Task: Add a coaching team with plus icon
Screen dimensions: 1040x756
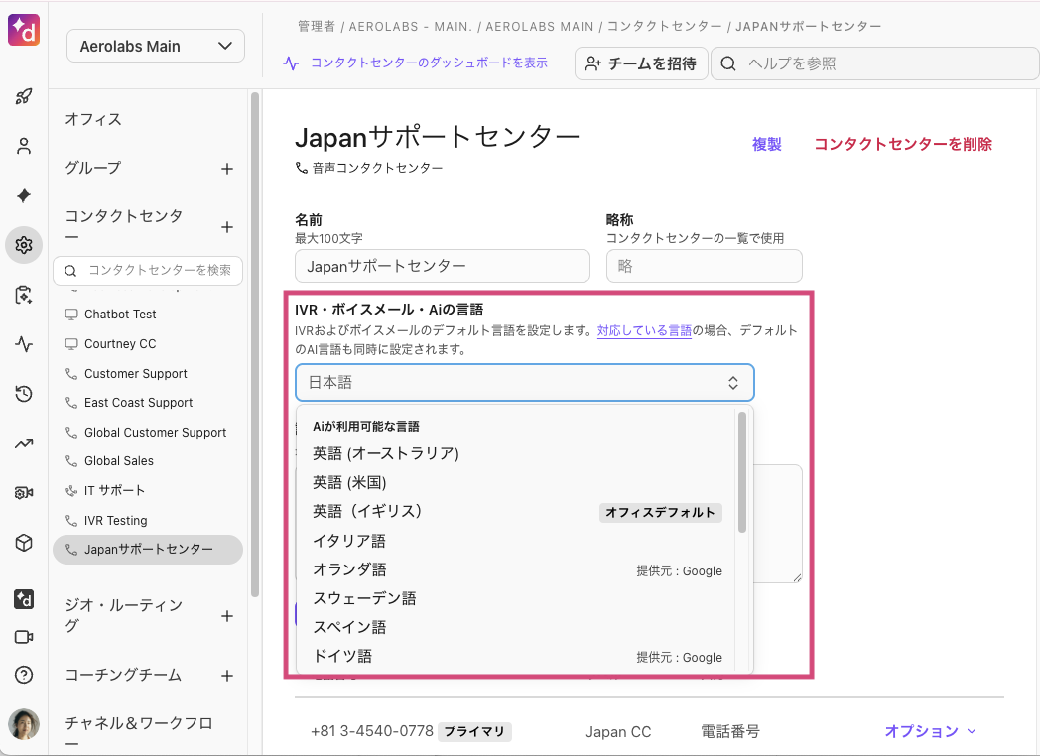Action: (227, 675)
